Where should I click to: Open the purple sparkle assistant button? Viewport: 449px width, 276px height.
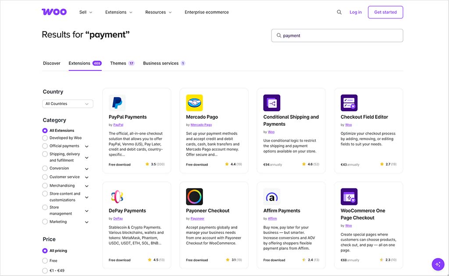tap(438, 264)
